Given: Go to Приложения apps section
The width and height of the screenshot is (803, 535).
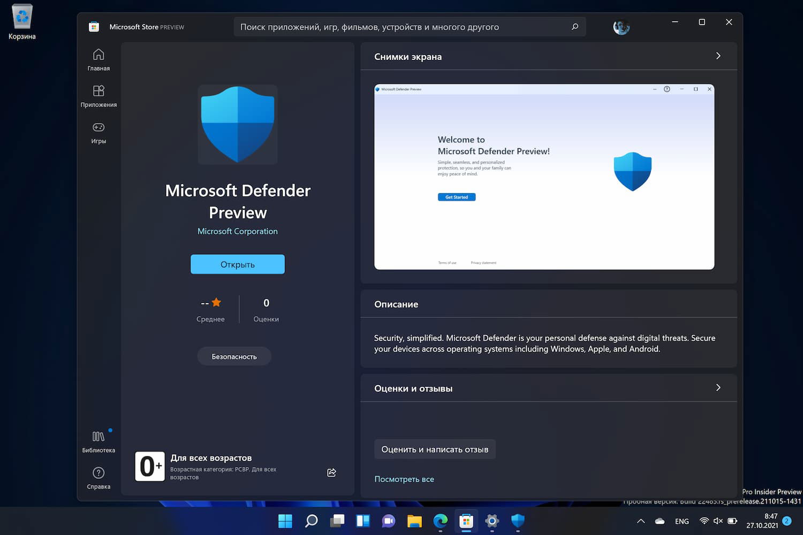Looking at the screenshot, I should 99,96.
